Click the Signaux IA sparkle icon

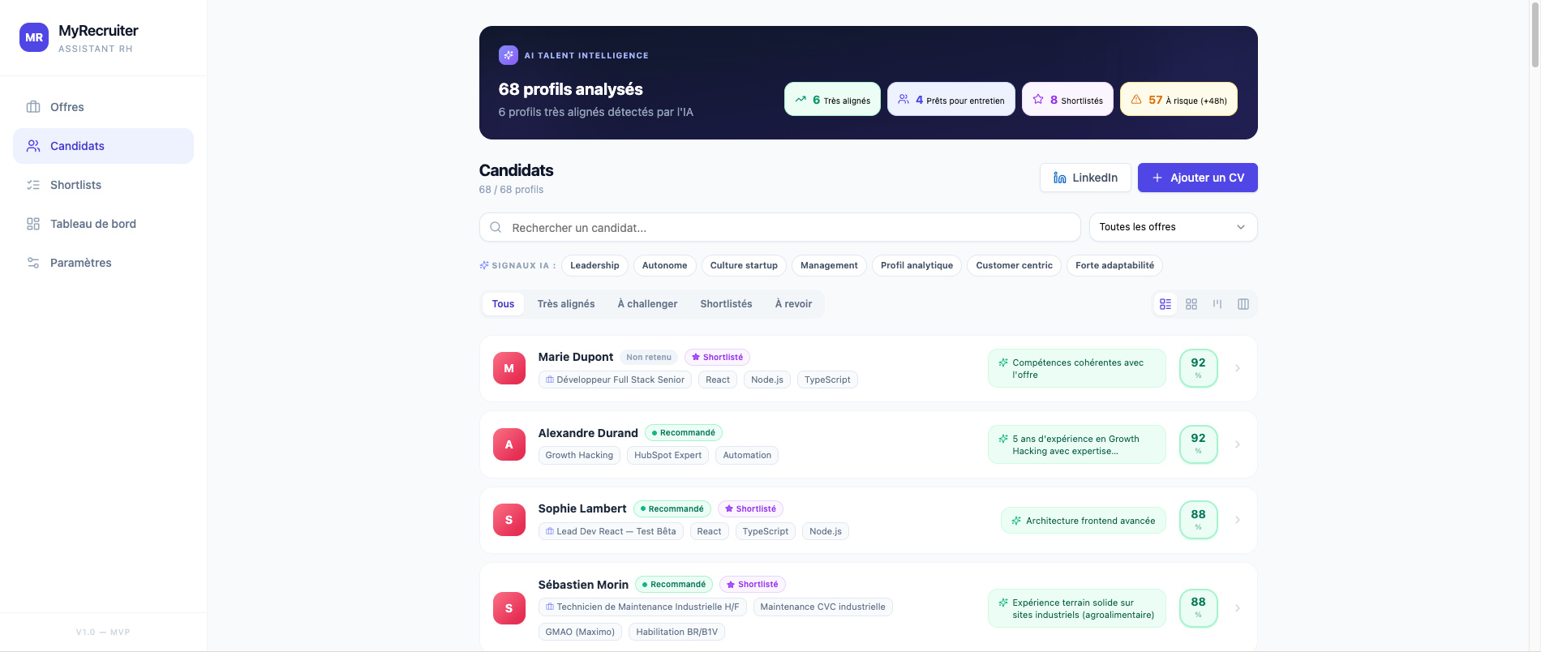[484, 265]
